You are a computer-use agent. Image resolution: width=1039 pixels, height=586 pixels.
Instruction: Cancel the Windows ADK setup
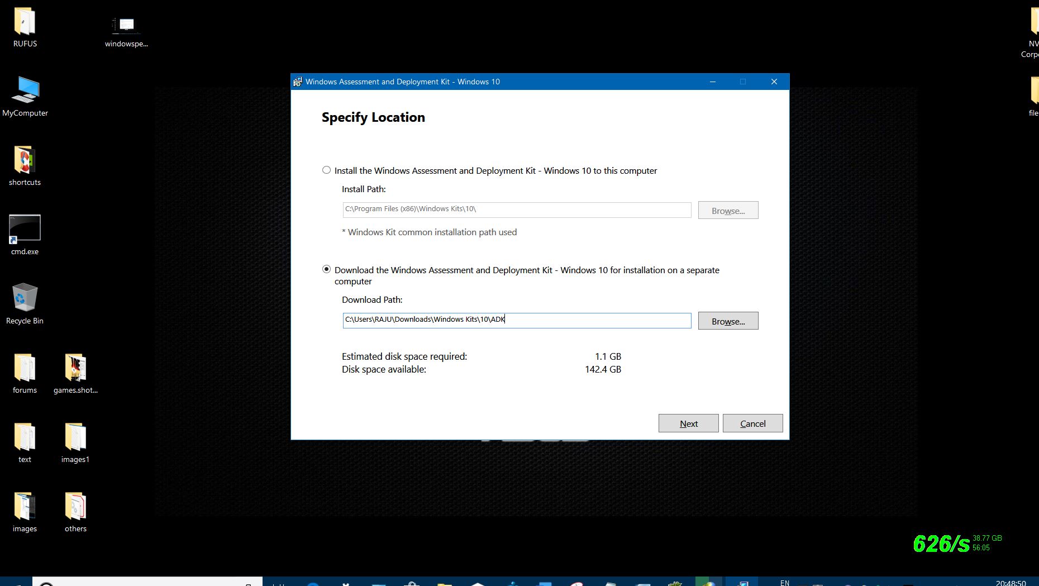752,423
